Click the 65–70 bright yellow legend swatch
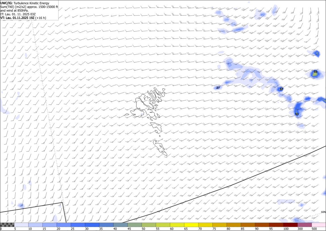 pos(191,225)
